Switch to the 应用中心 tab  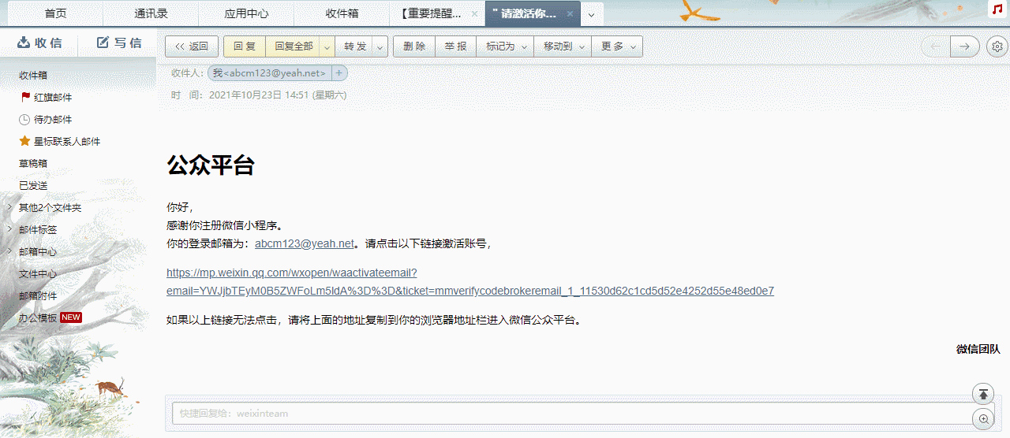click(246, 14)
